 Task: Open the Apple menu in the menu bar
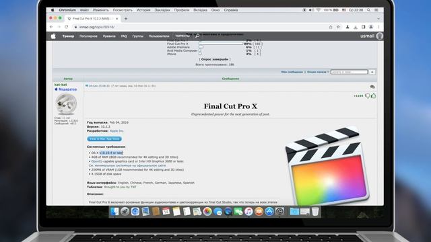(x=53, y=10)
